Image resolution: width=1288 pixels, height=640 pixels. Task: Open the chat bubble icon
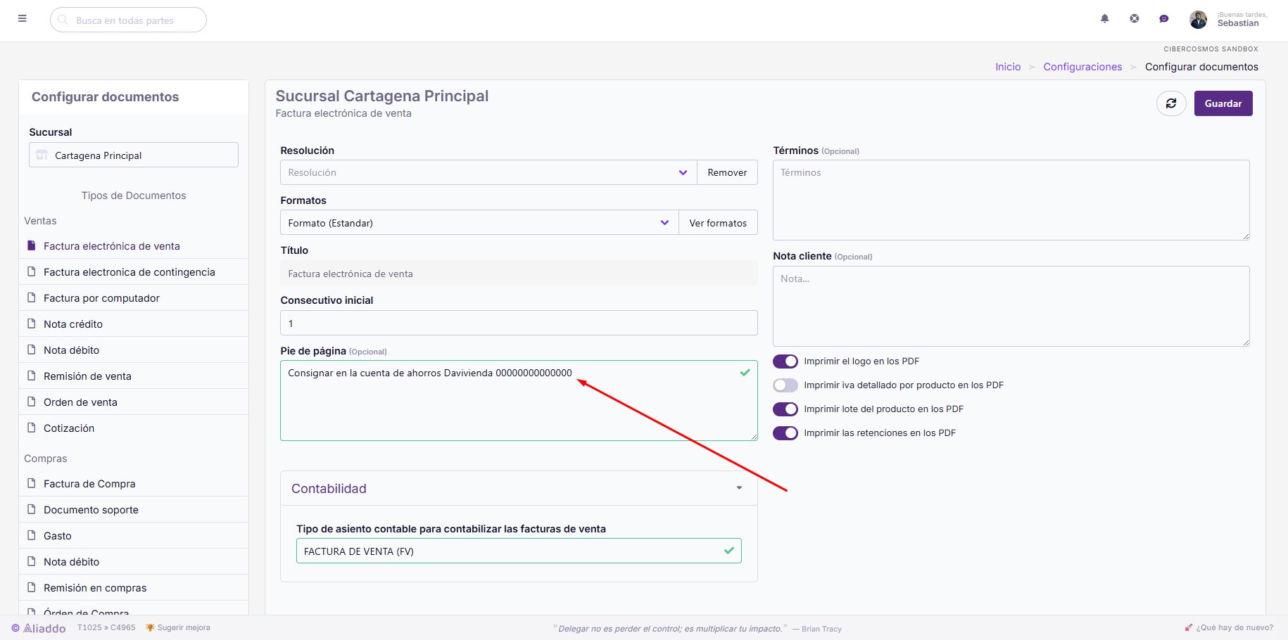1164,19
